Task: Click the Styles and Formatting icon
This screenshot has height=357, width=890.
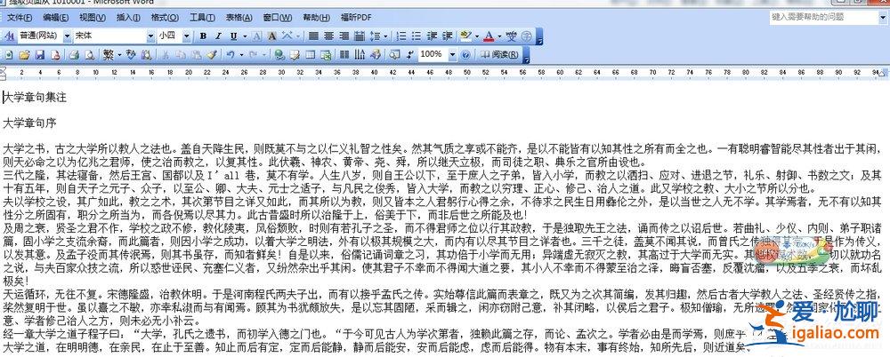Action: point(9,36)
